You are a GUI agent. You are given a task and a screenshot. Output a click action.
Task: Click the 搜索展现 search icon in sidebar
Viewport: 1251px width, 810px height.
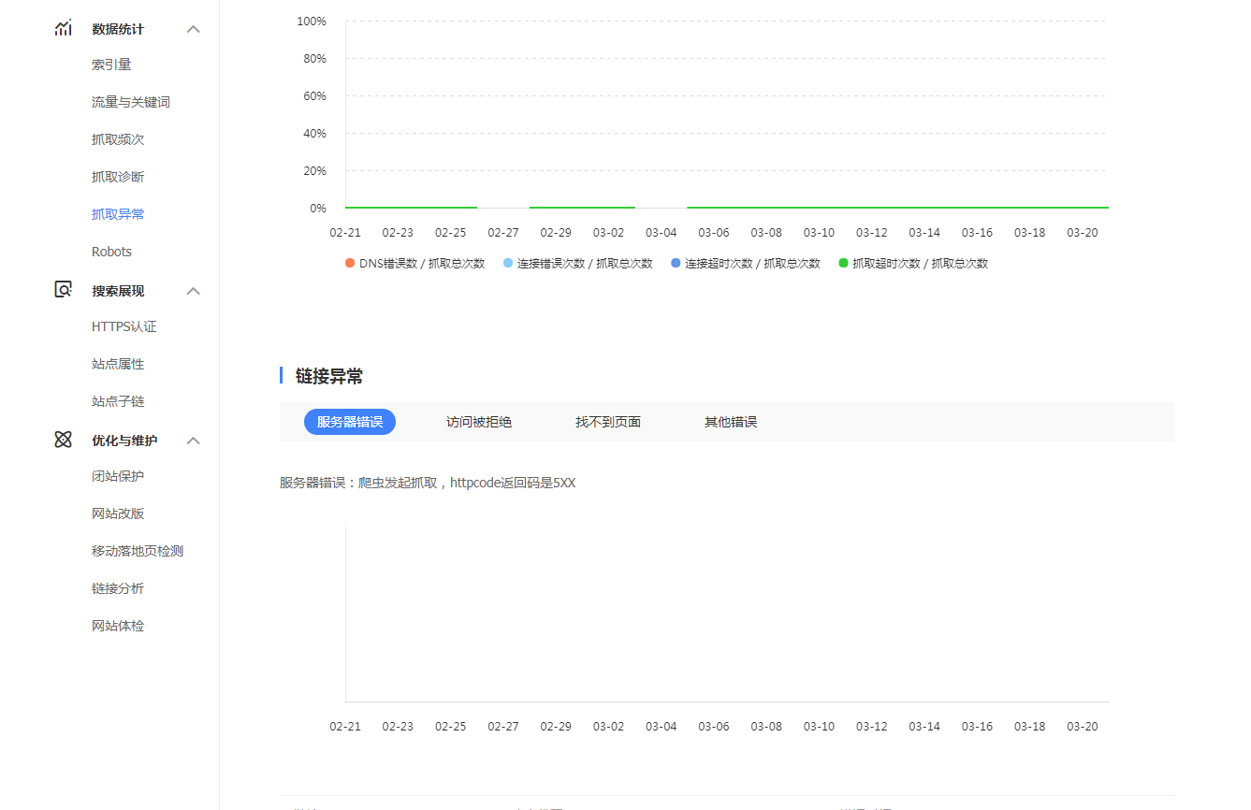pyautogui.click(x=63, y=290)
